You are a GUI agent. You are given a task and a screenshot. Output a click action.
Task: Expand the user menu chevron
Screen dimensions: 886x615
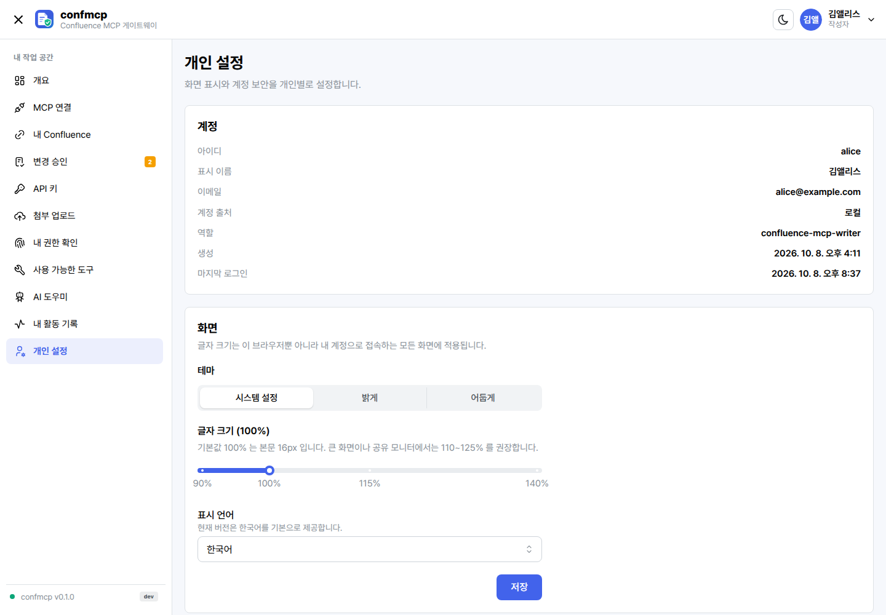click(871, 20)
